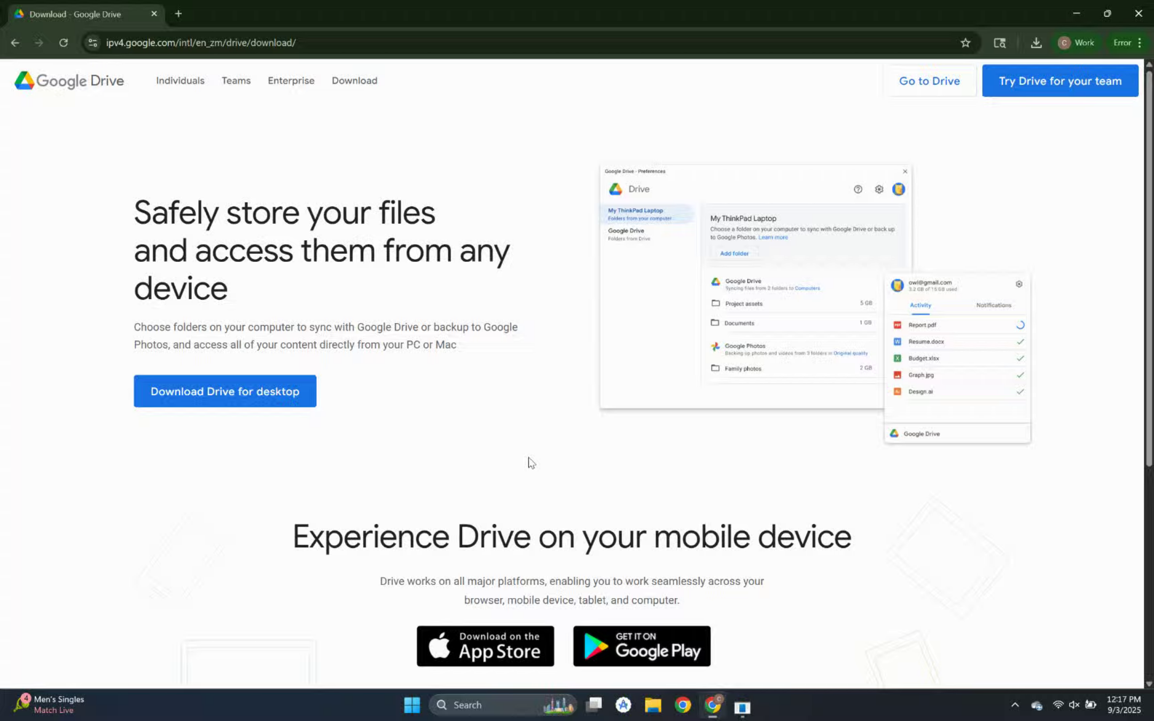Click the muted volume tray icon
The image size is (1154, 721).
coord(1074,705)
